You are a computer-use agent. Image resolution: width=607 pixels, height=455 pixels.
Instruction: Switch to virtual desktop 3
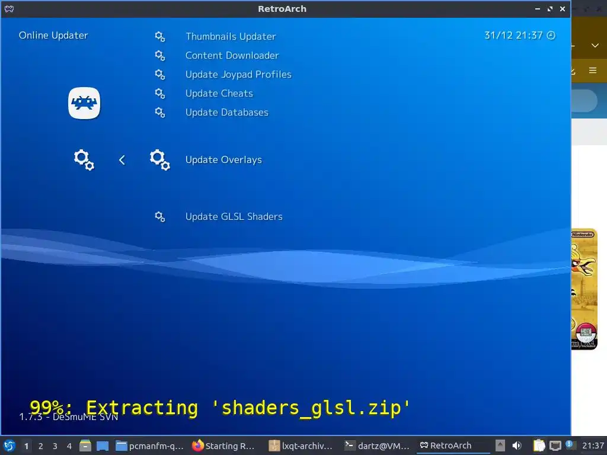[x=55, y=446]
